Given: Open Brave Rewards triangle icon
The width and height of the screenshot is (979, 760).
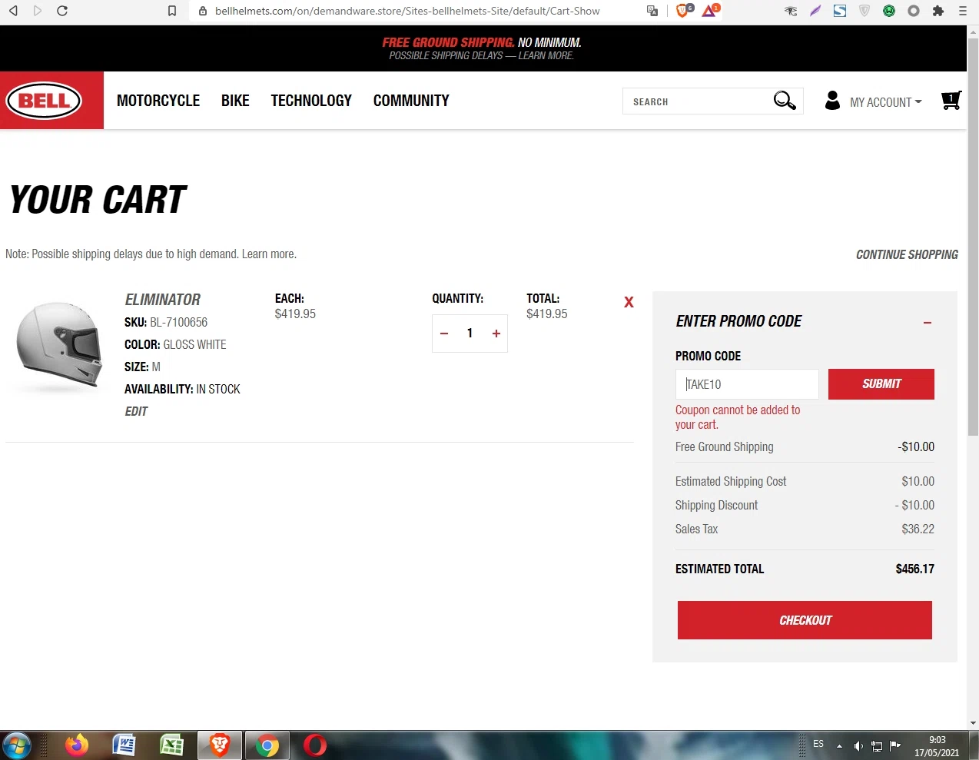Looking at the screenshot, I should (x=710, y=11).
